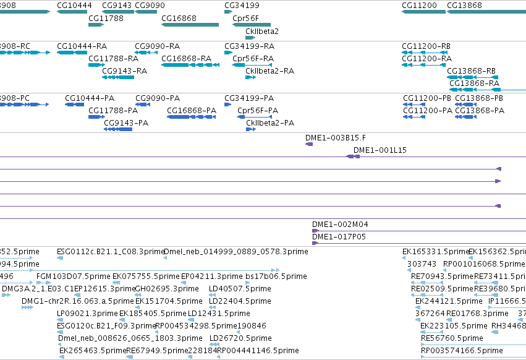Click the CG34199 gene label
Viewport: 526px width, 360px height.
pyautogui.click(x=242, y=6)
